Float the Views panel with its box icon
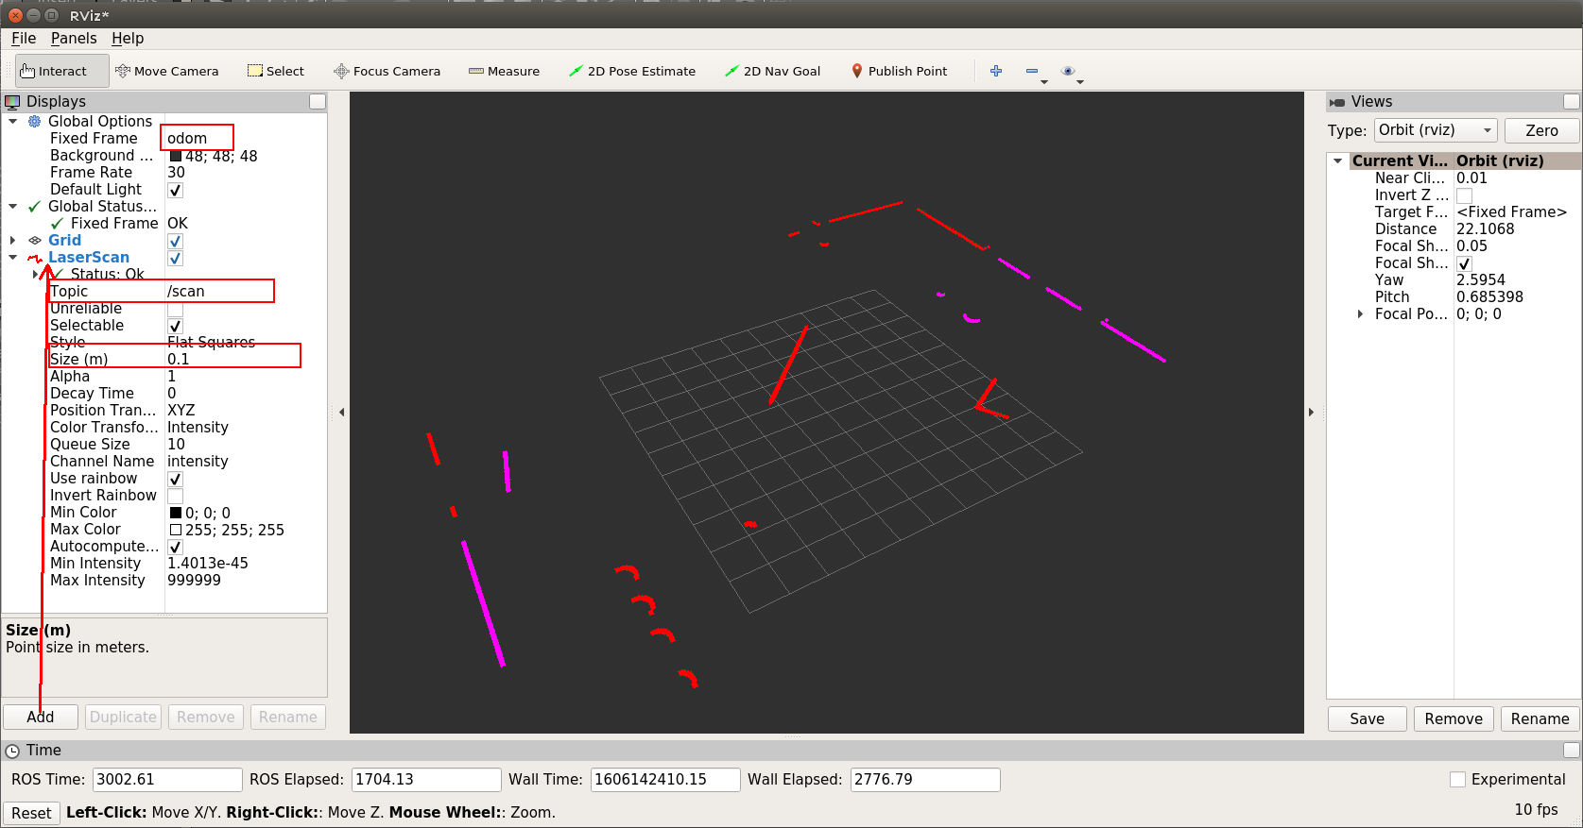The width and height of the screenshot is (1583, 828). coord(1571,101)
